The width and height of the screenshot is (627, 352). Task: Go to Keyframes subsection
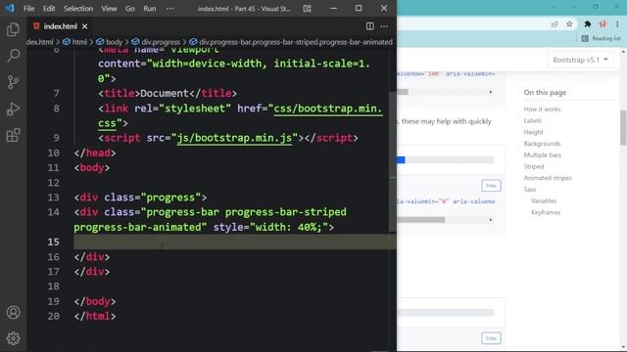pyautogui.click(x=546, y=212)
